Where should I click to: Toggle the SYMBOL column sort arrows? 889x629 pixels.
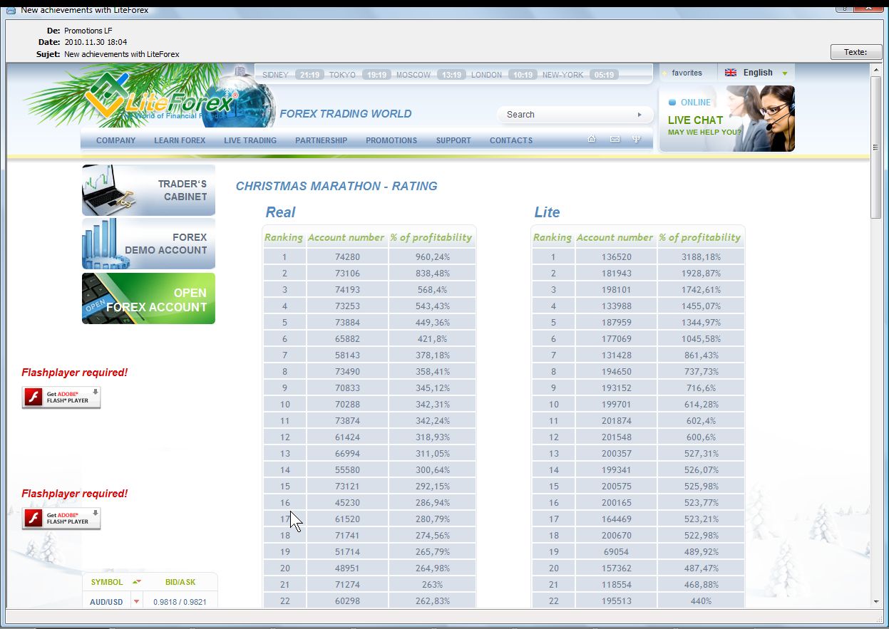pyautogui.click(x=137, y=582)
